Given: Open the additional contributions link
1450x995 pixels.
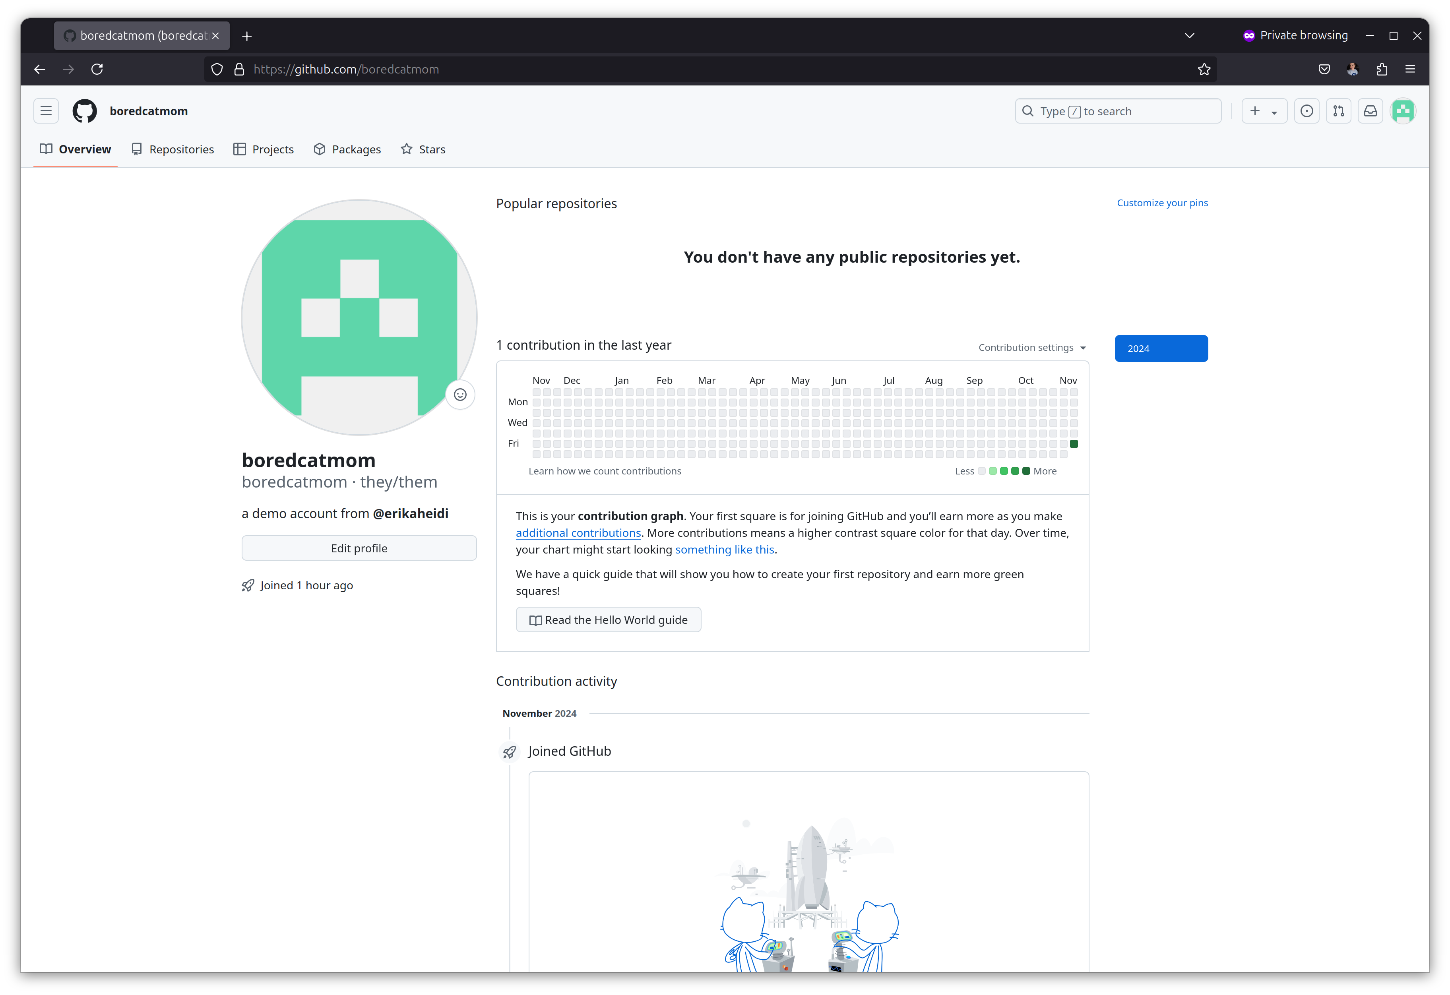Looking at the screenshot, I should point(578,533).
